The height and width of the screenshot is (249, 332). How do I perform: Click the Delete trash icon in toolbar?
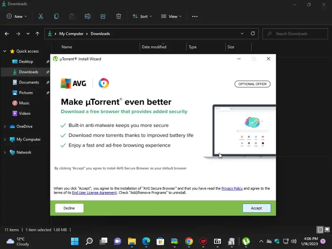coord(119,16)
